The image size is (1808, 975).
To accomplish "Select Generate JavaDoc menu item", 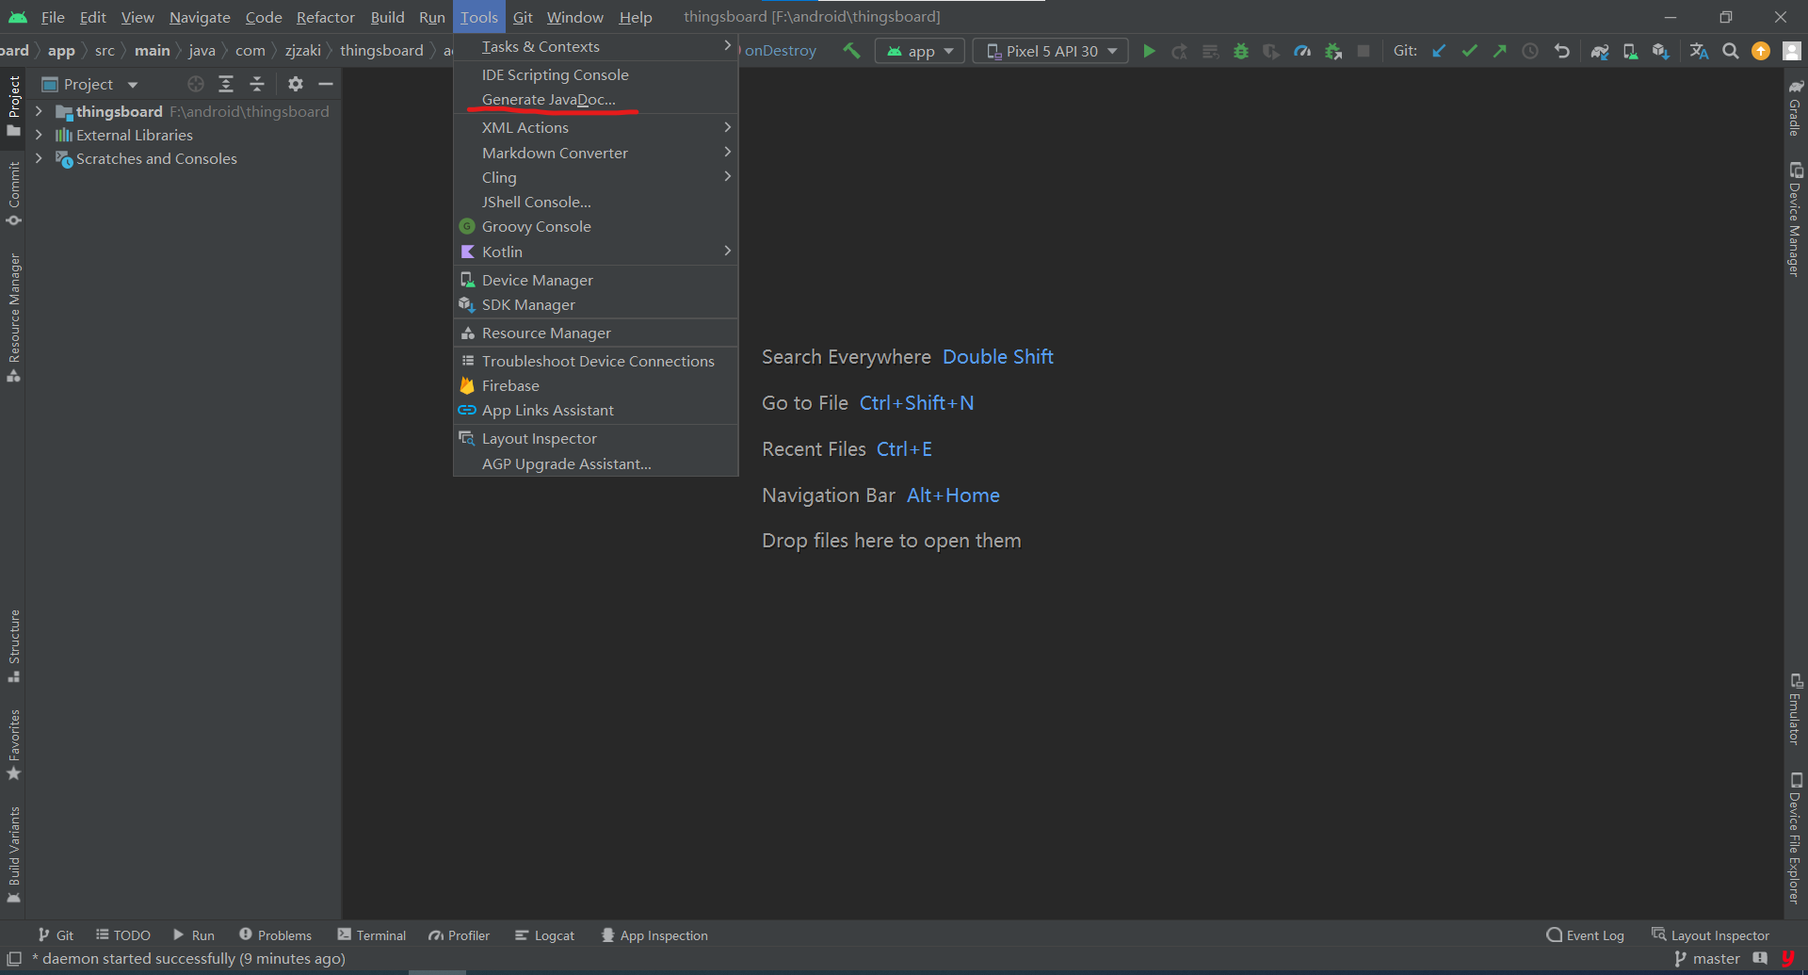I will coord(596,99).
